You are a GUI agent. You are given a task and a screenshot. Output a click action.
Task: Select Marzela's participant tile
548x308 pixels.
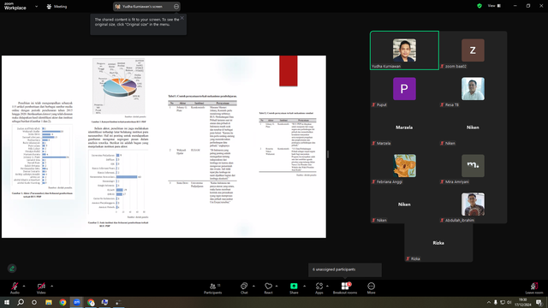(x=404, y=127)
